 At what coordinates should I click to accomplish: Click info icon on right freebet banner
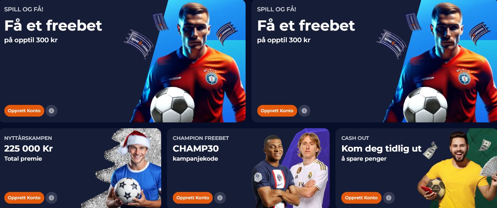coord(304,111)
